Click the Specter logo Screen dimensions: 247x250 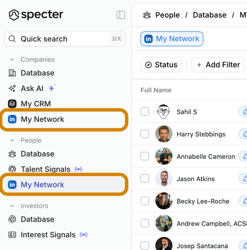[36, 15]
